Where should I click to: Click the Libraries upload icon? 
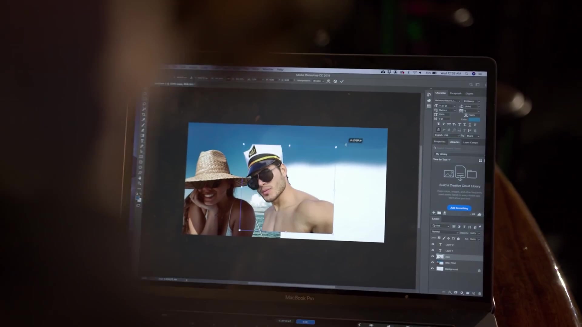tap(445, 213)
